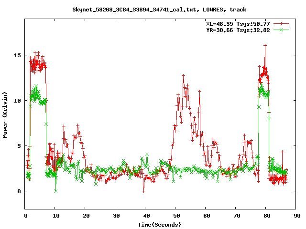The image size is (306, 229).
Task: Click the x-axis tick label 40
Action: tap(146, 216)
